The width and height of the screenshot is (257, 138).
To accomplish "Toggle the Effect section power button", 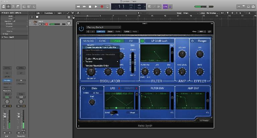I will pos(192,41).
